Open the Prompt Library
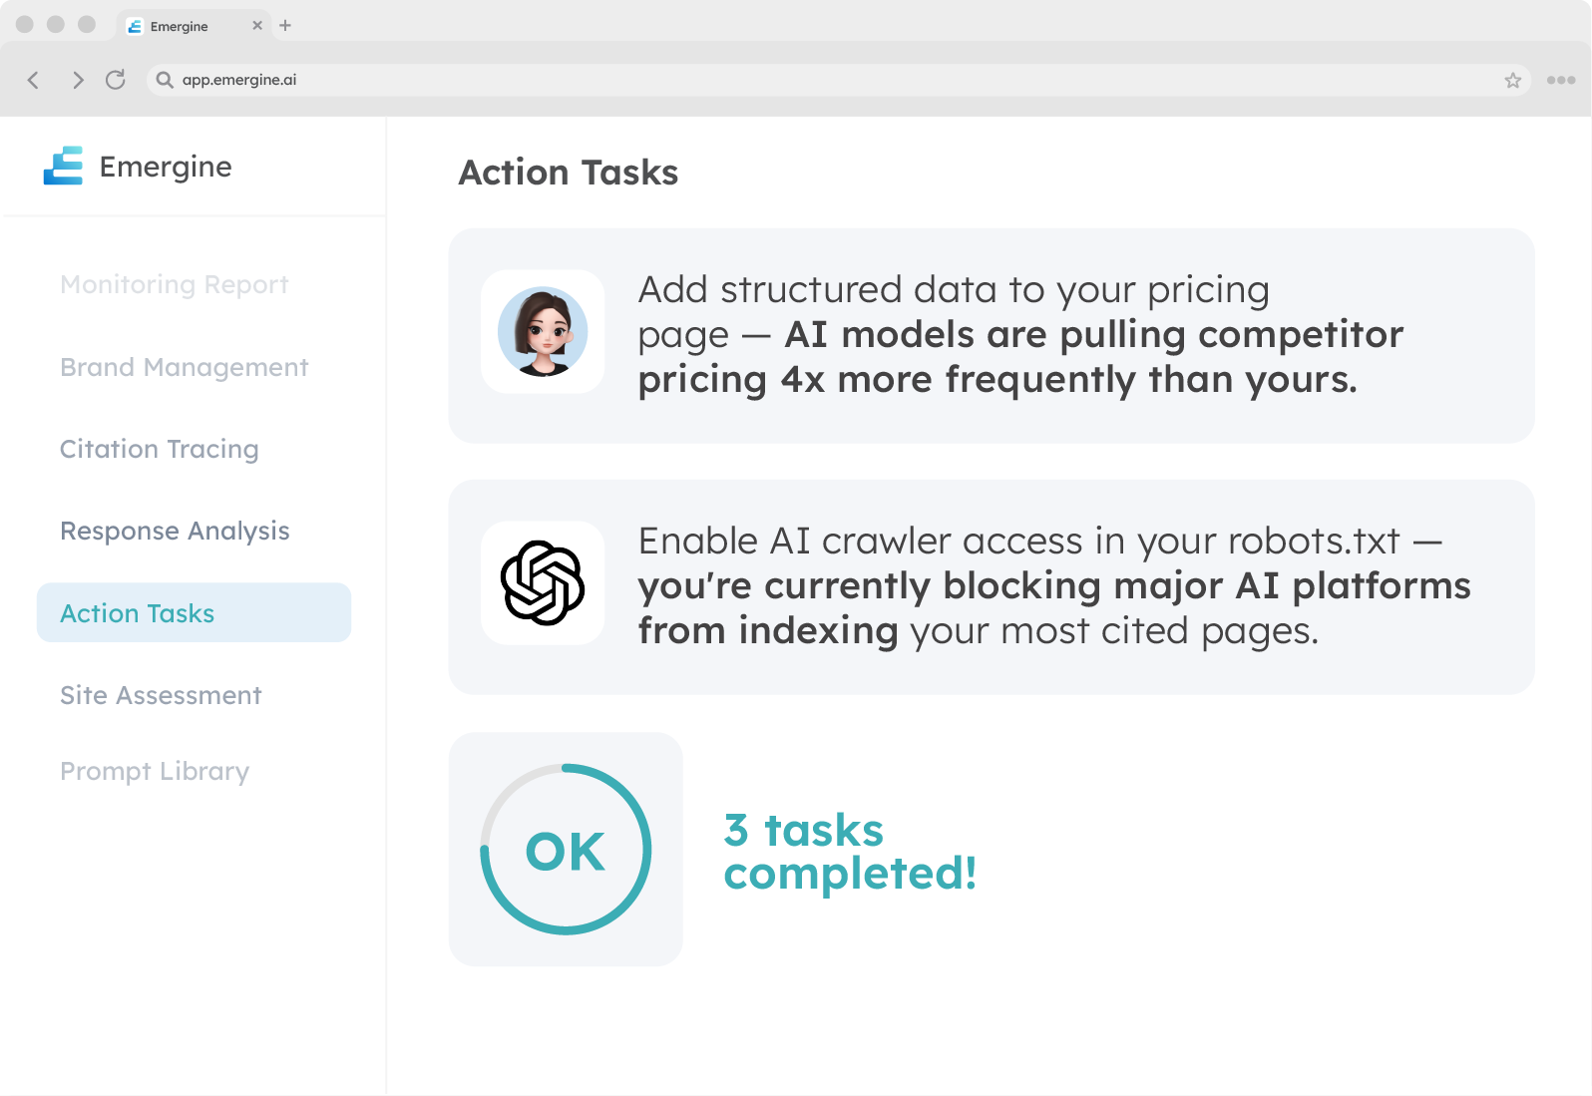Viewport: 1592px width, 1096px height. (x=155, y=771)
